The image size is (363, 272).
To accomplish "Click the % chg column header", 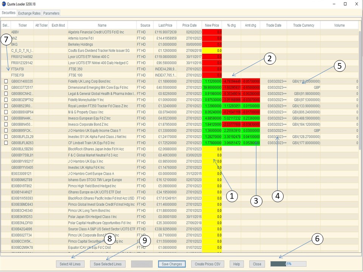I will click(231, 25).
